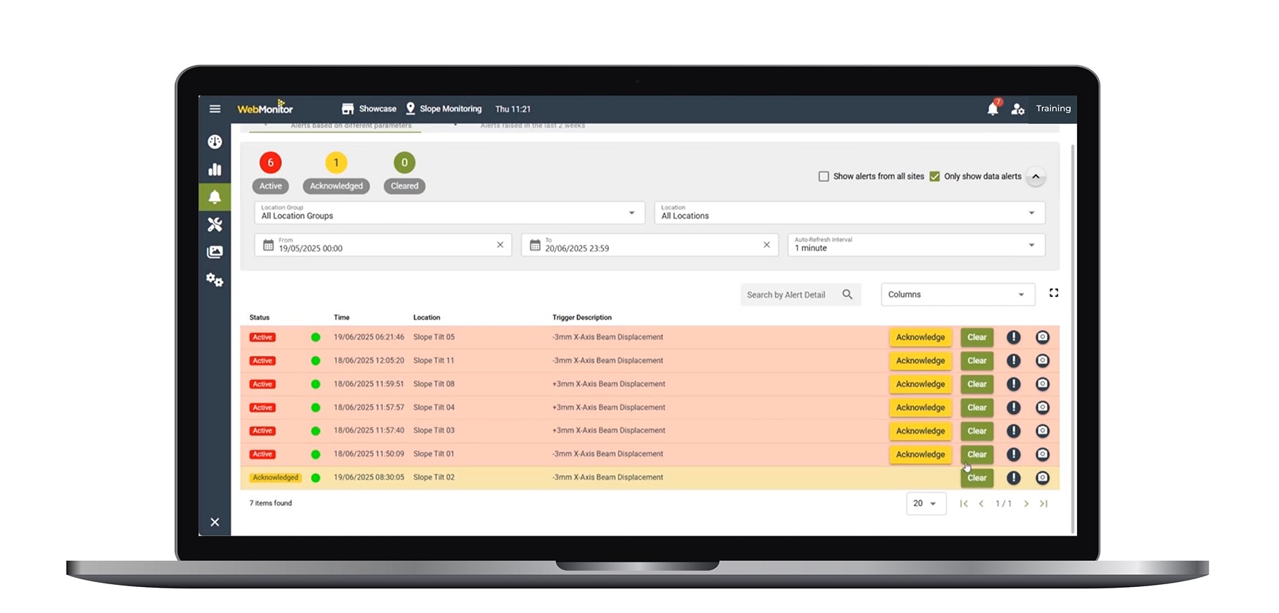The image size is (1279, 613).
Task: Filter by the Active alerts badge
Action: 270,163
